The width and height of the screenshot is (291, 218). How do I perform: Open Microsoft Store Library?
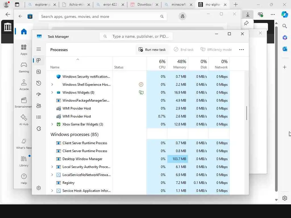[24, 162]
